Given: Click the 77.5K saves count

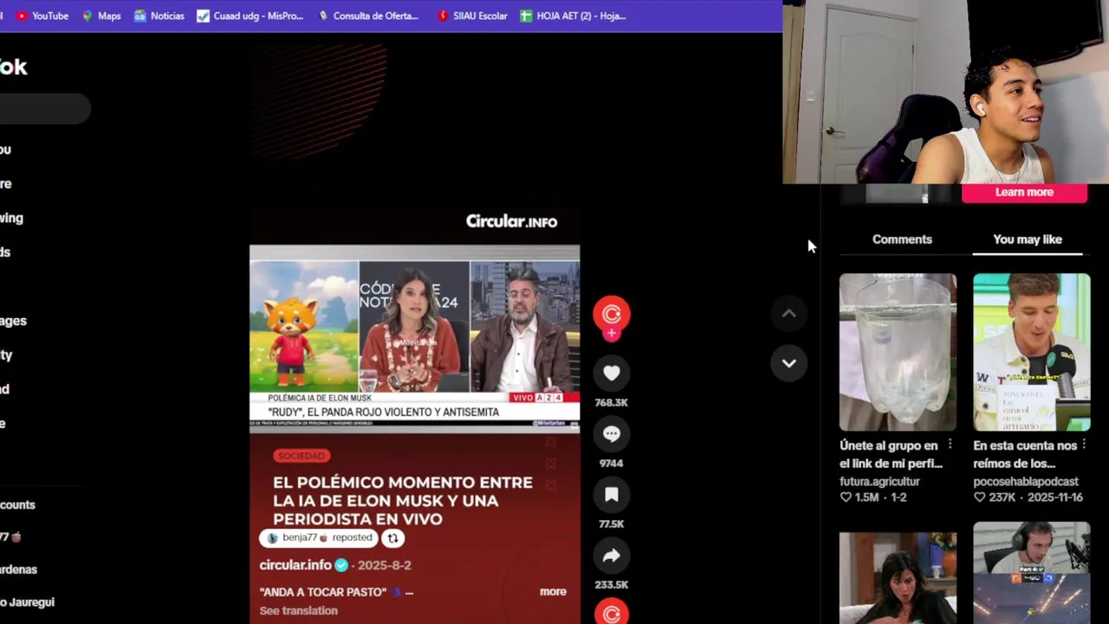Looking at the screenshot, I should point(612,523).
